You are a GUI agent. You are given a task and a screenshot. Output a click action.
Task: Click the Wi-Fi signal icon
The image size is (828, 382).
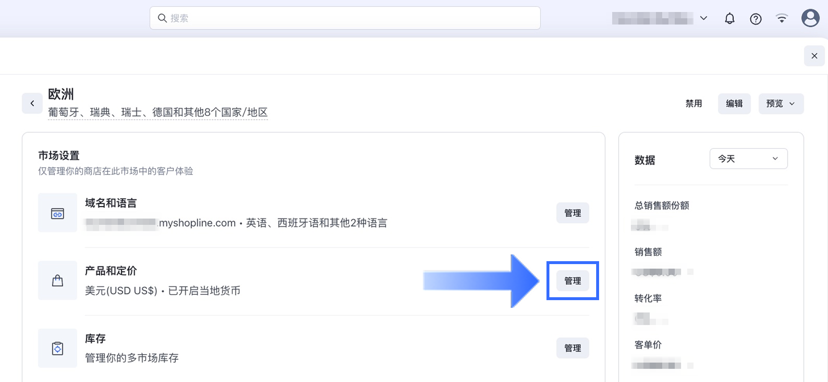[782, 19]
